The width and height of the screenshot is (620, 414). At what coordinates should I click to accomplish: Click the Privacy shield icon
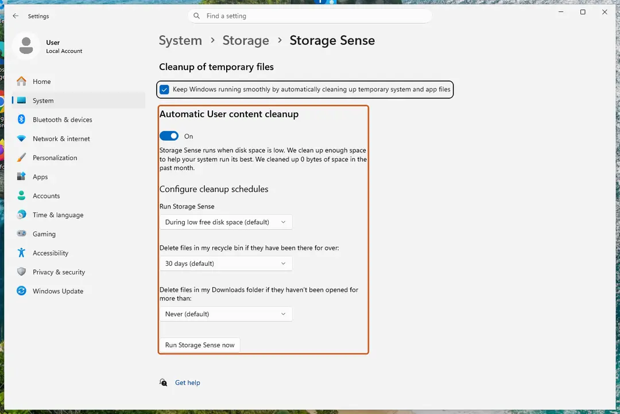(21, 272)
